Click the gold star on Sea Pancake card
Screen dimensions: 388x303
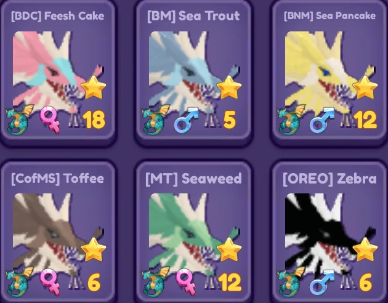point(365,87)
